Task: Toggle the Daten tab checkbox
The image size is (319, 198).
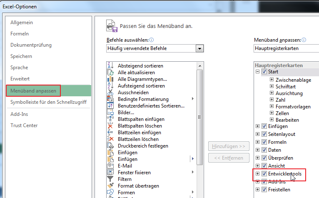Action: [264, 150]
